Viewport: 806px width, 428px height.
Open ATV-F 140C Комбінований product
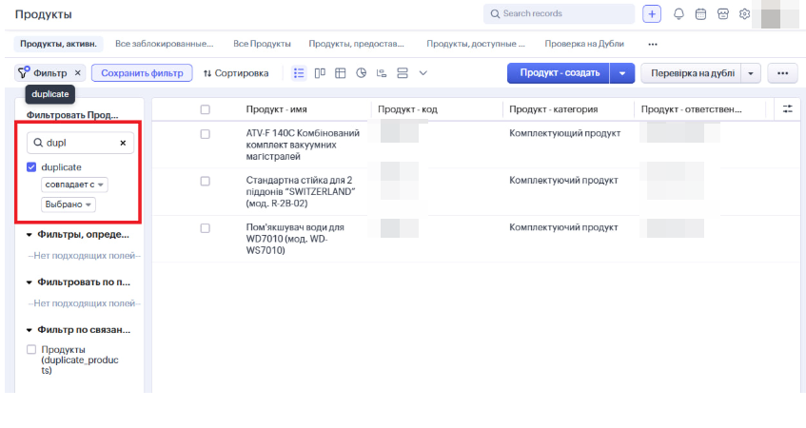coord(303,145)
